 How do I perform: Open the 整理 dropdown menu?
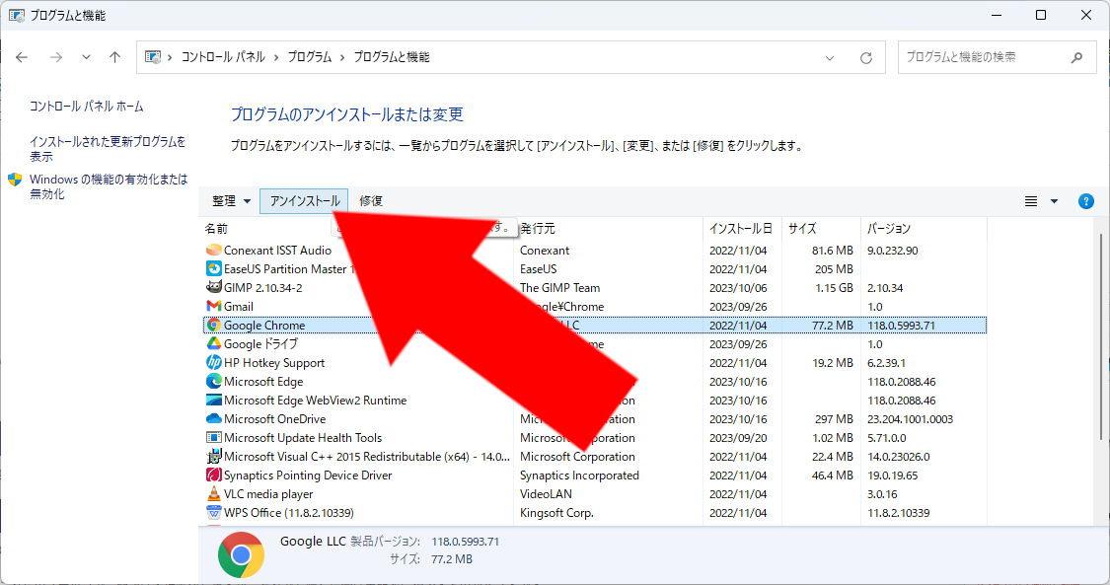231,201
